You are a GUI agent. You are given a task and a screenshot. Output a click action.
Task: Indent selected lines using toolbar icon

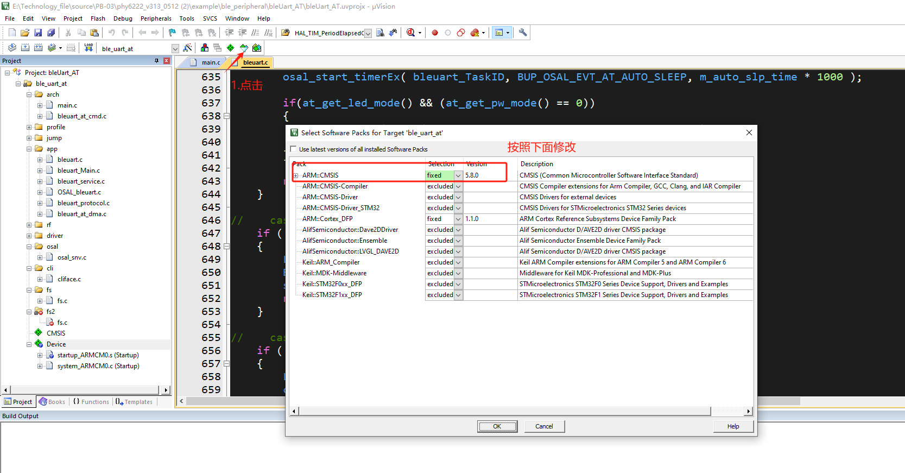coord(229,33)
